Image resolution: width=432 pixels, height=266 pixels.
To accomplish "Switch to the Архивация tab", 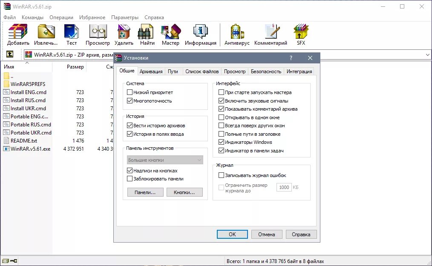I will pos(151,72).
